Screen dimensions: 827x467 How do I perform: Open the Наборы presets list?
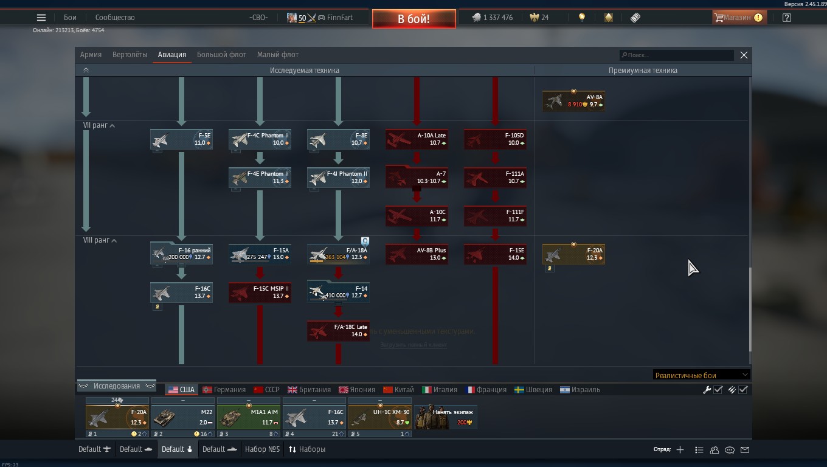pyautogui.click(x=307, y=449)
